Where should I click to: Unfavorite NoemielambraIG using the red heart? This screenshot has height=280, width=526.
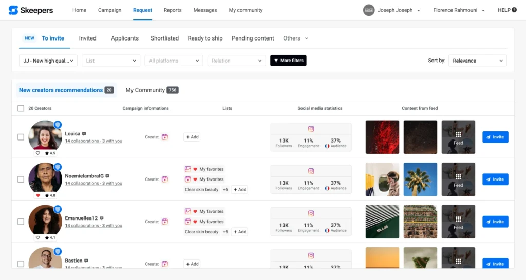pyautogui.click(x=38, y=195)
